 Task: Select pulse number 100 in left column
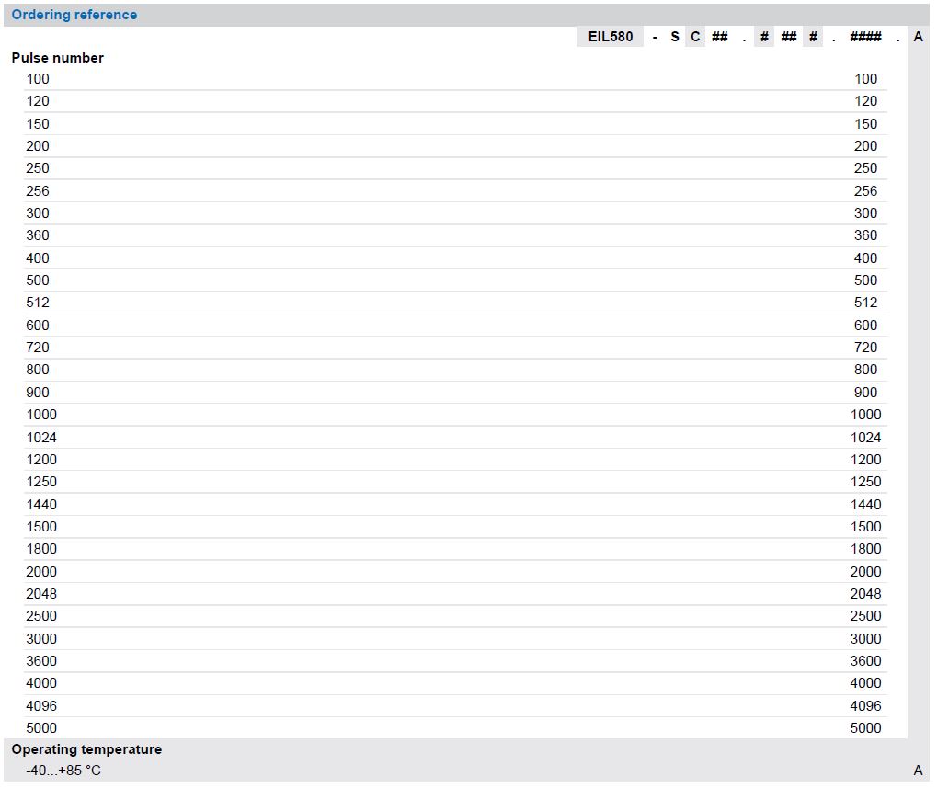38,79
